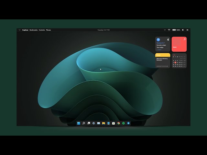Click the blue list icon in reminders widget
Screen dimensions: 207x155
[158, 40]
